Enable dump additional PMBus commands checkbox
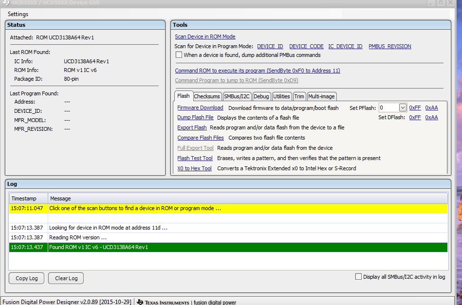462x305 pixels. coord(179,55)
